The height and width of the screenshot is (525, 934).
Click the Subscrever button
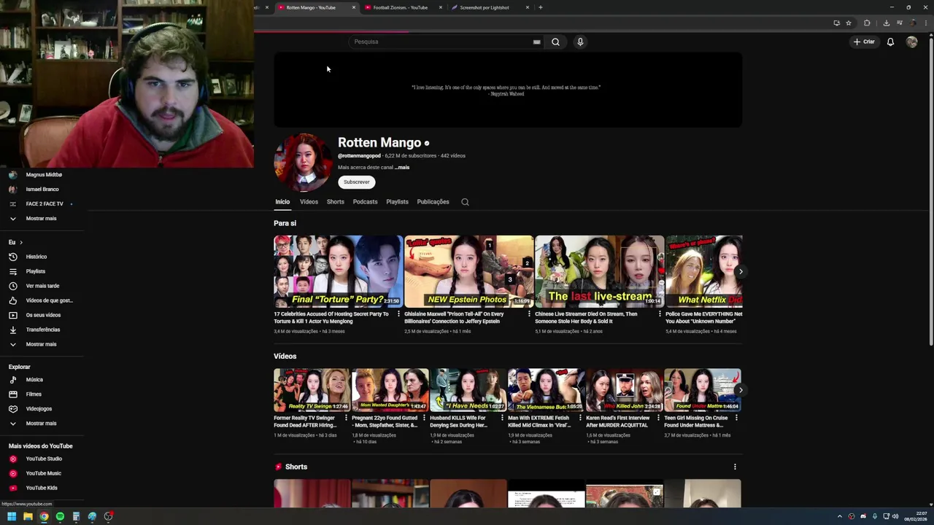[x=357, y=182]
